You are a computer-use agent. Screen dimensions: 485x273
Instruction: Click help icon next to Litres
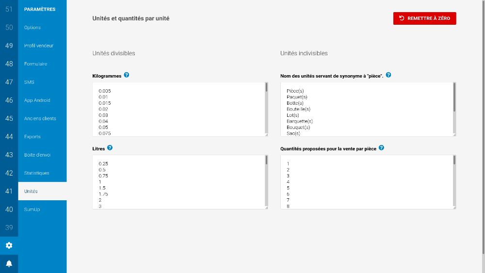(x=110, y=147)
